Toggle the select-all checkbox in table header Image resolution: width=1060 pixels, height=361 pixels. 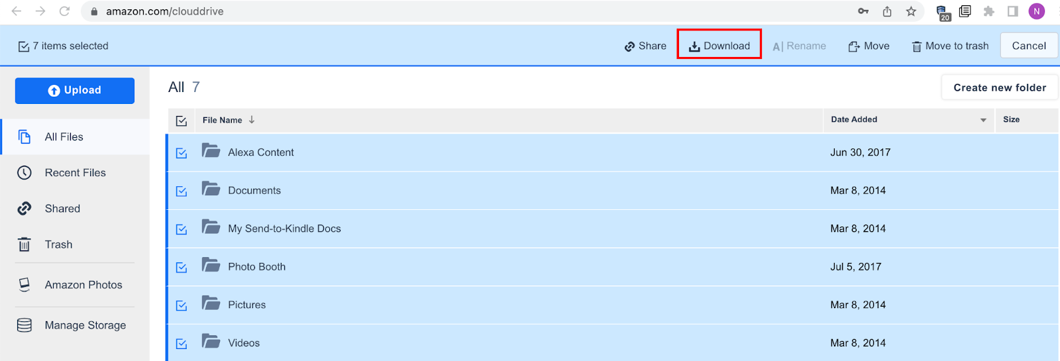[x=182, y=121]
